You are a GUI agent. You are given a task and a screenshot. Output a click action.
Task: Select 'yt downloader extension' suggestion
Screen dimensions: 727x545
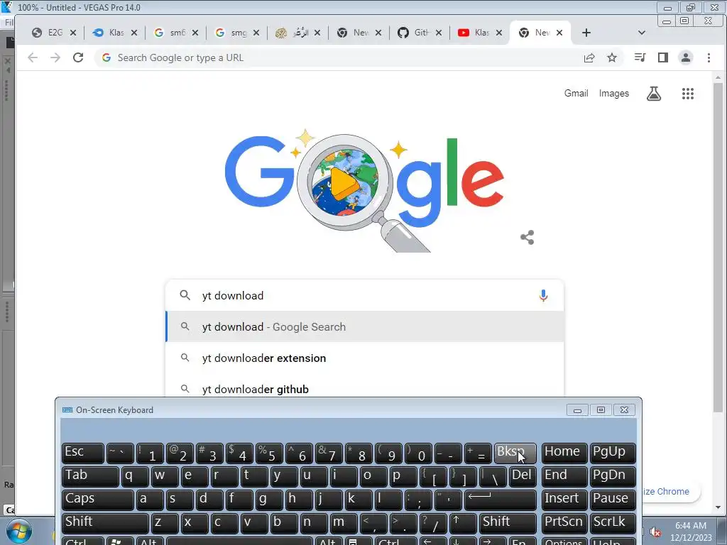(x=364, y=358)
